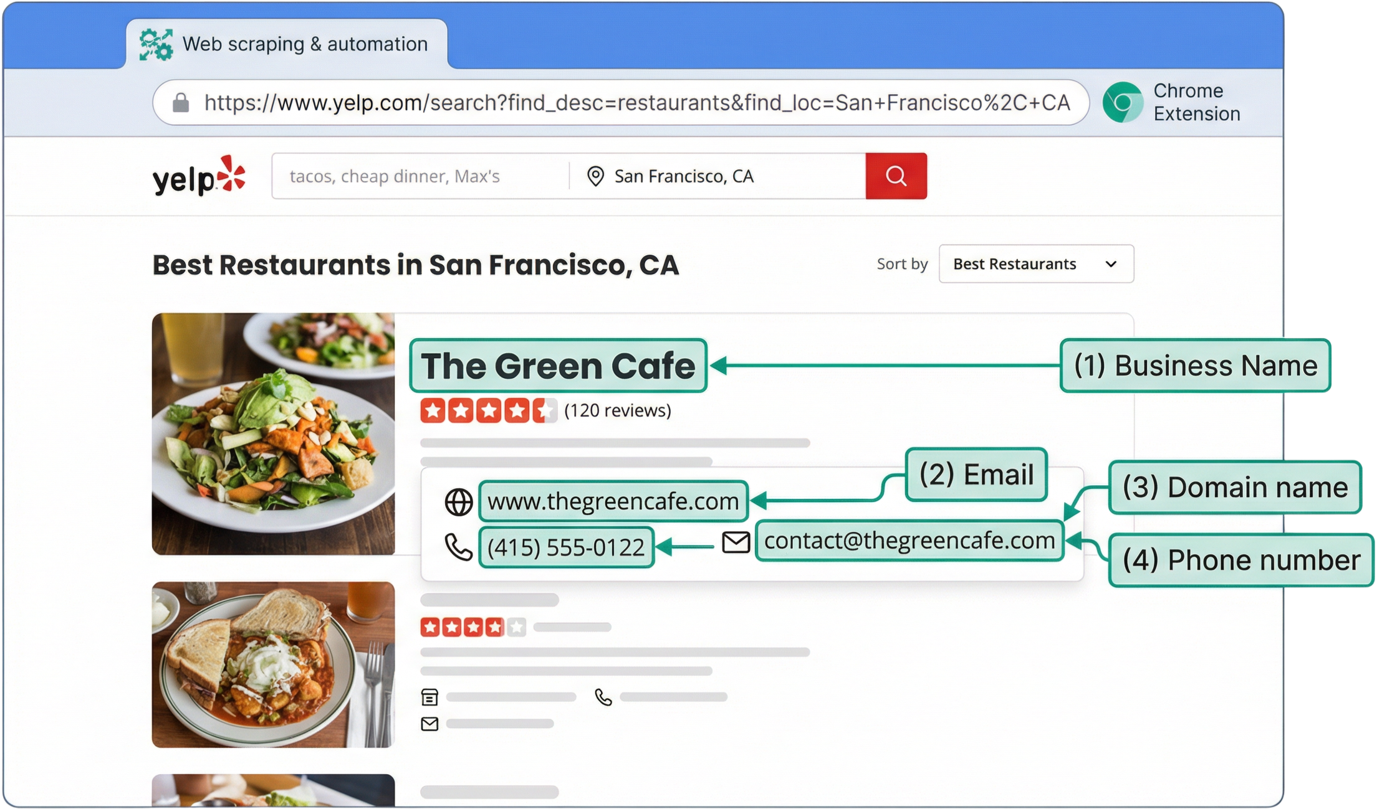
Task: Click the second listing's star rating
Action: 473,627
